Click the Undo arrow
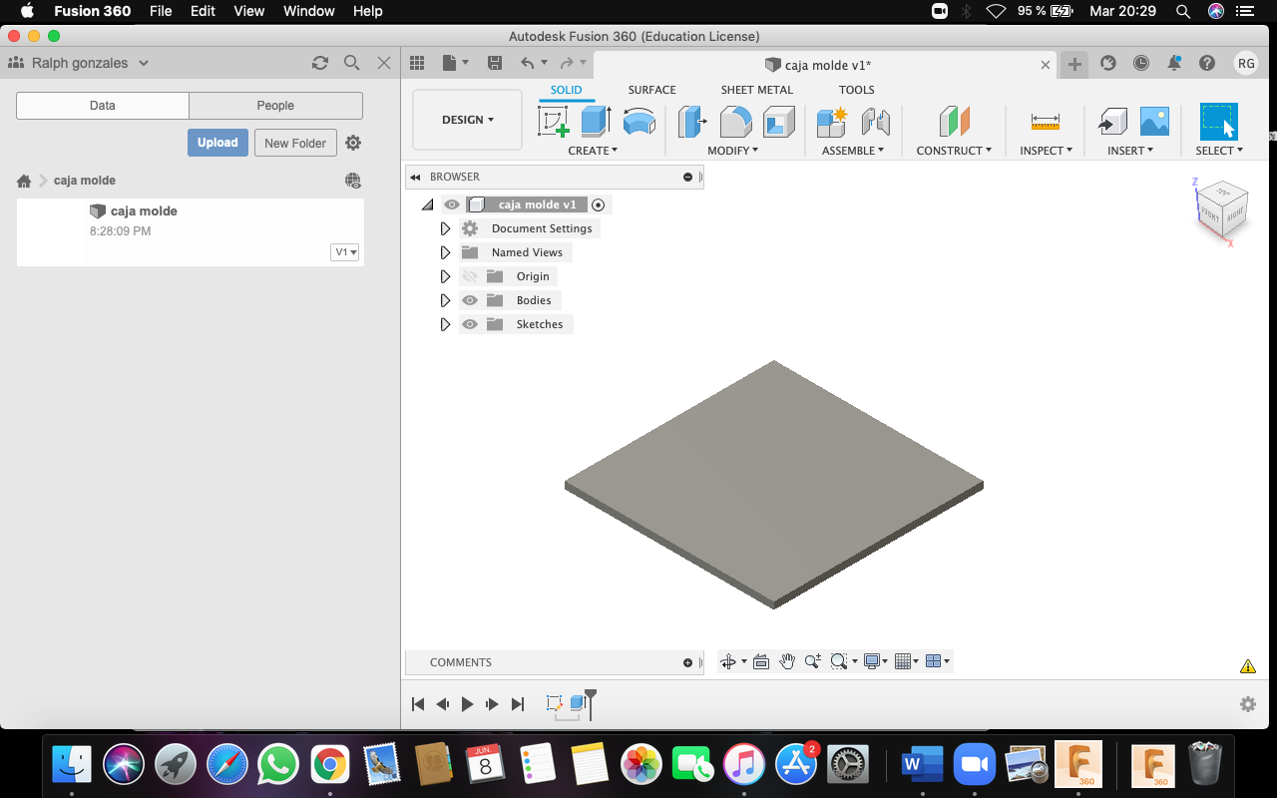 click(528, 63)
